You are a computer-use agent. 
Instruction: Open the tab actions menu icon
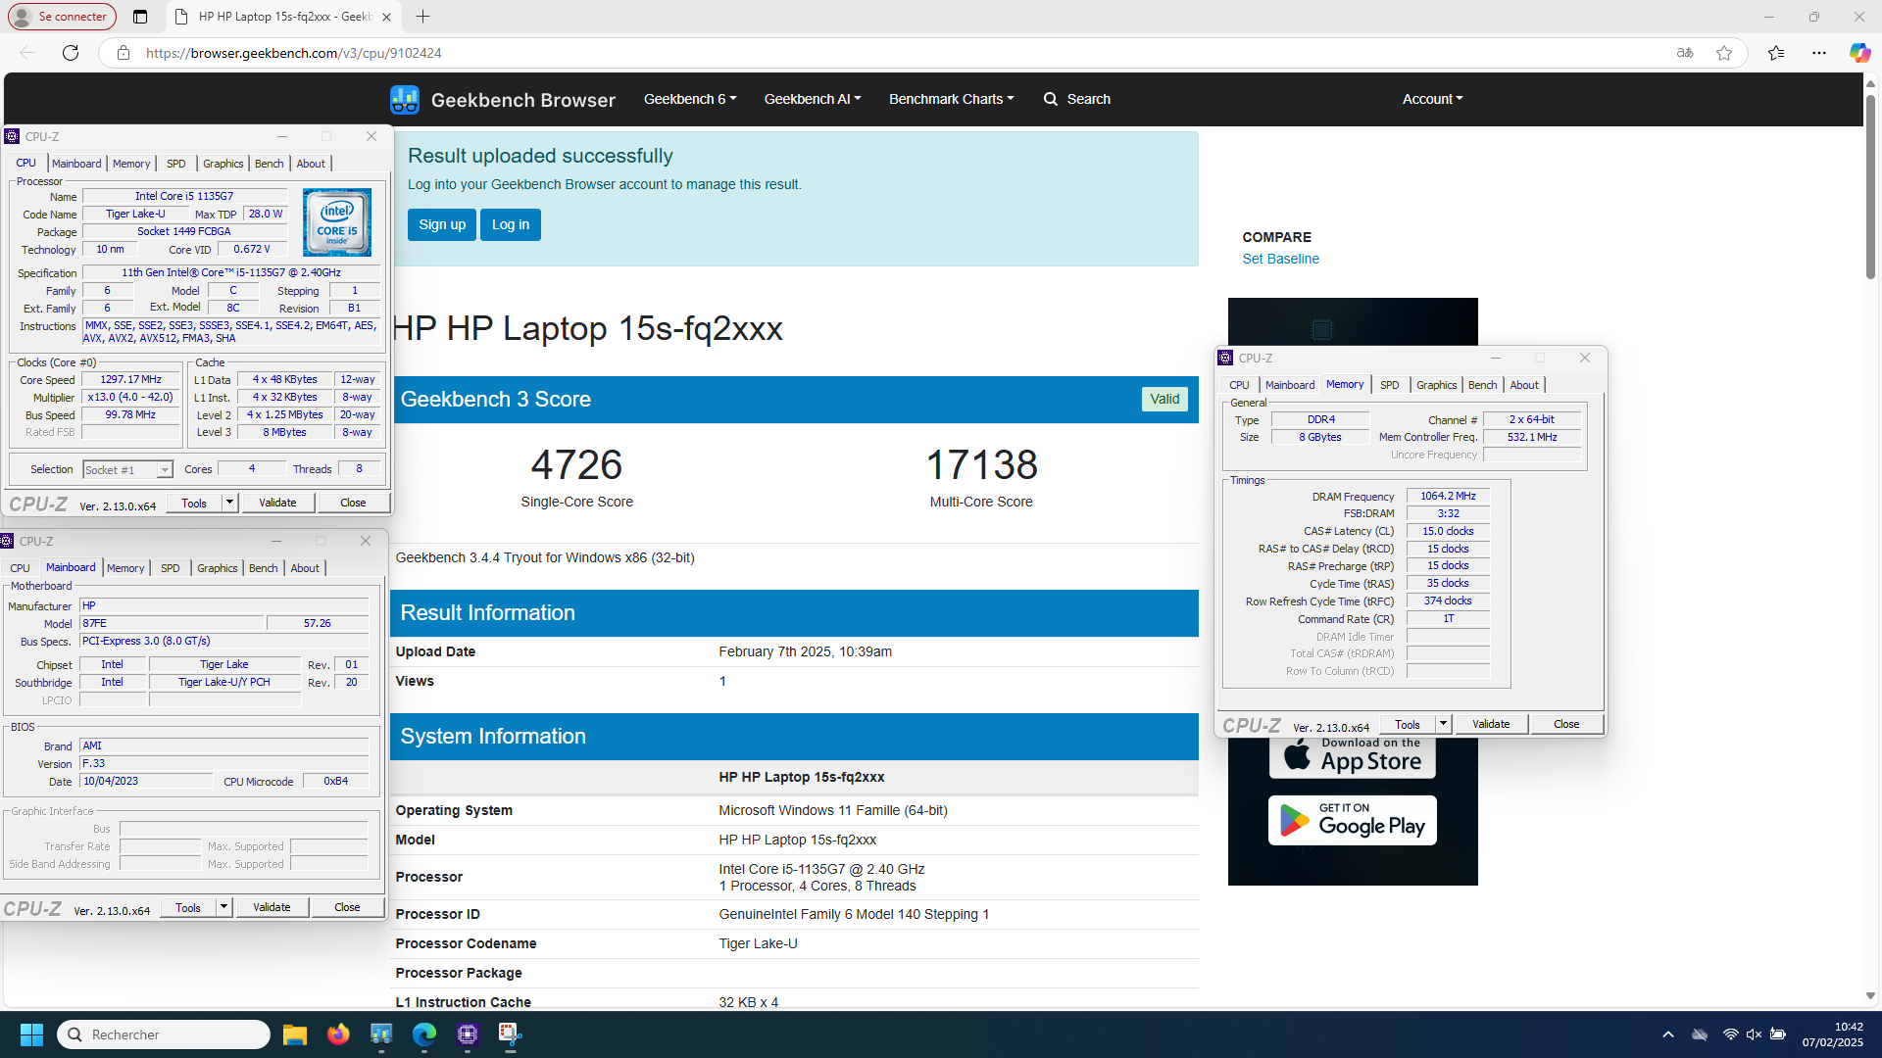[140, 17]
